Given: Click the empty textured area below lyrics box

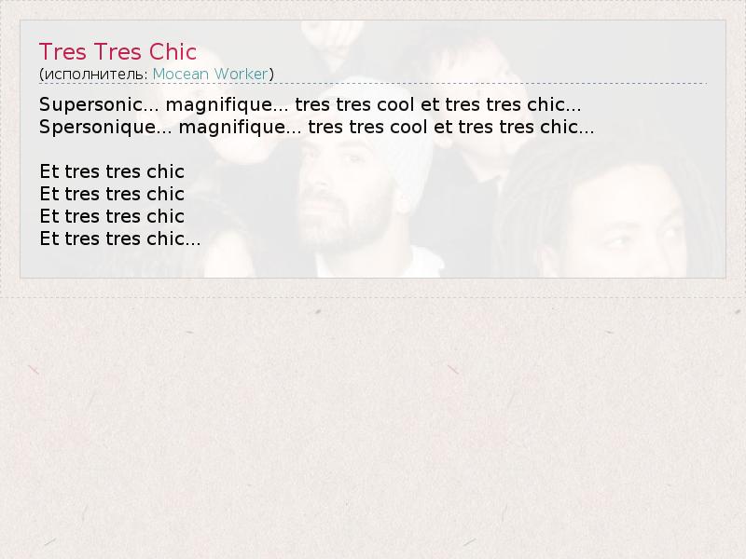Looking at the screenshot, I should point(373,428).
